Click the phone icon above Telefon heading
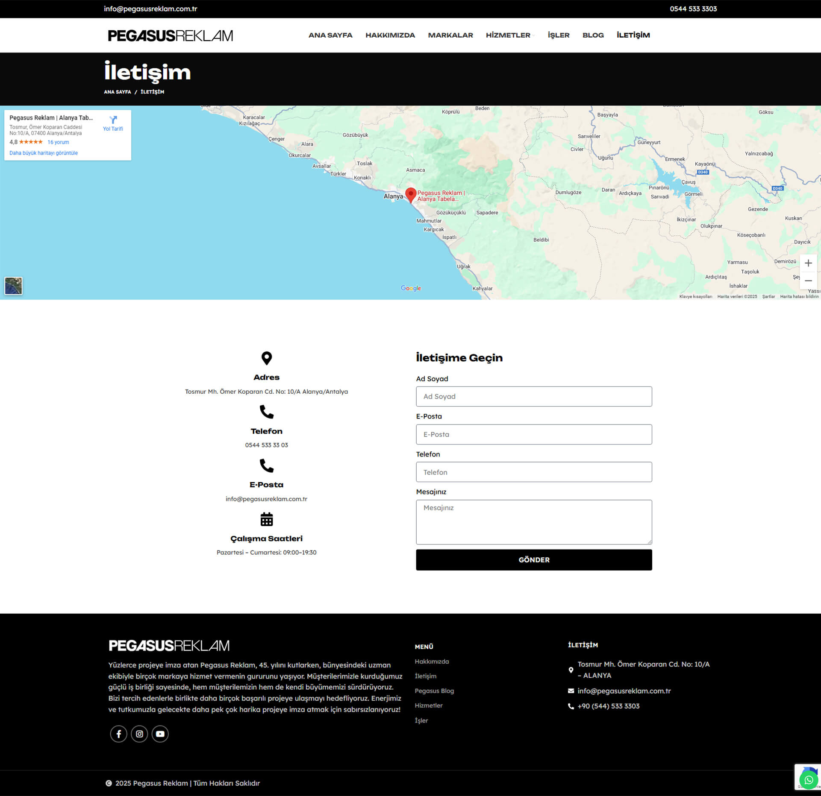Screen dimensions: 821x796 (267, 412)
